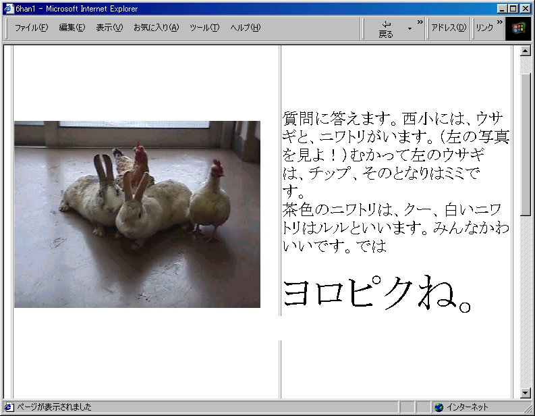Viewport: 535px width, 416px height.
Task: Open the ファイル(F) menu
Action: pos(32,28)
